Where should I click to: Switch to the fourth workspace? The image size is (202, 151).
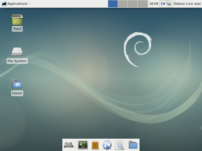143,4
